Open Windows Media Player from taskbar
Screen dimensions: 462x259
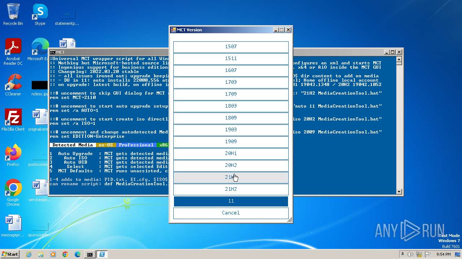point(53,254)
